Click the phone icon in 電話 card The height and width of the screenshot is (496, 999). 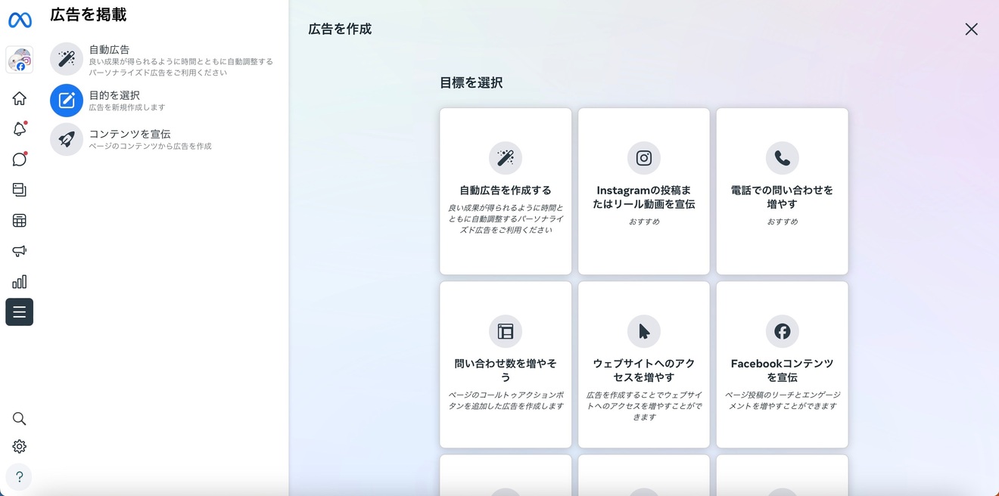pos(782,158)
